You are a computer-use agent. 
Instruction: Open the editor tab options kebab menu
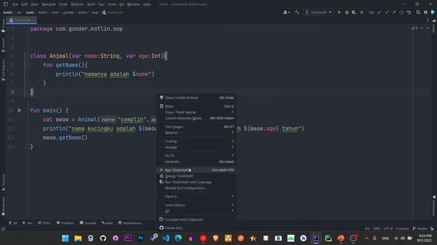[427, 20]
